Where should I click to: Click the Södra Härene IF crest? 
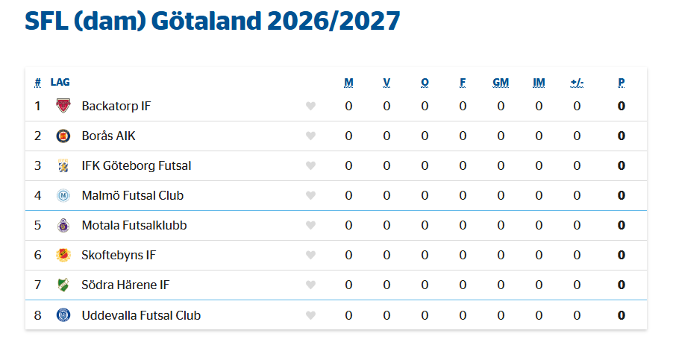pos(63,285)
